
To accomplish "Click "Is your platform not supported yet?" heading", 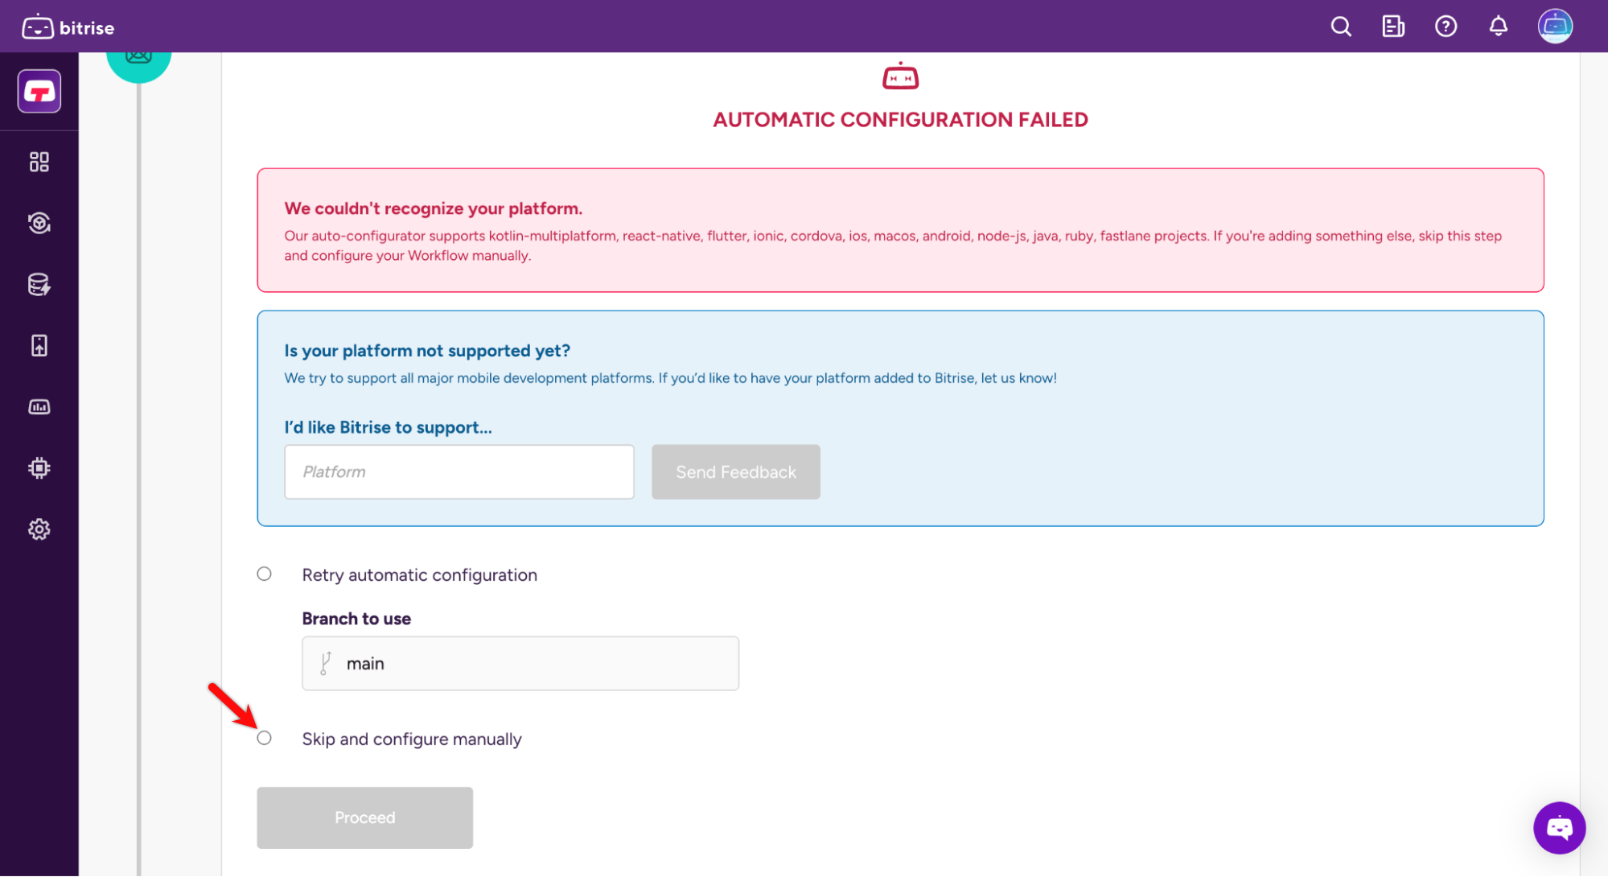I will click(427, 352).
